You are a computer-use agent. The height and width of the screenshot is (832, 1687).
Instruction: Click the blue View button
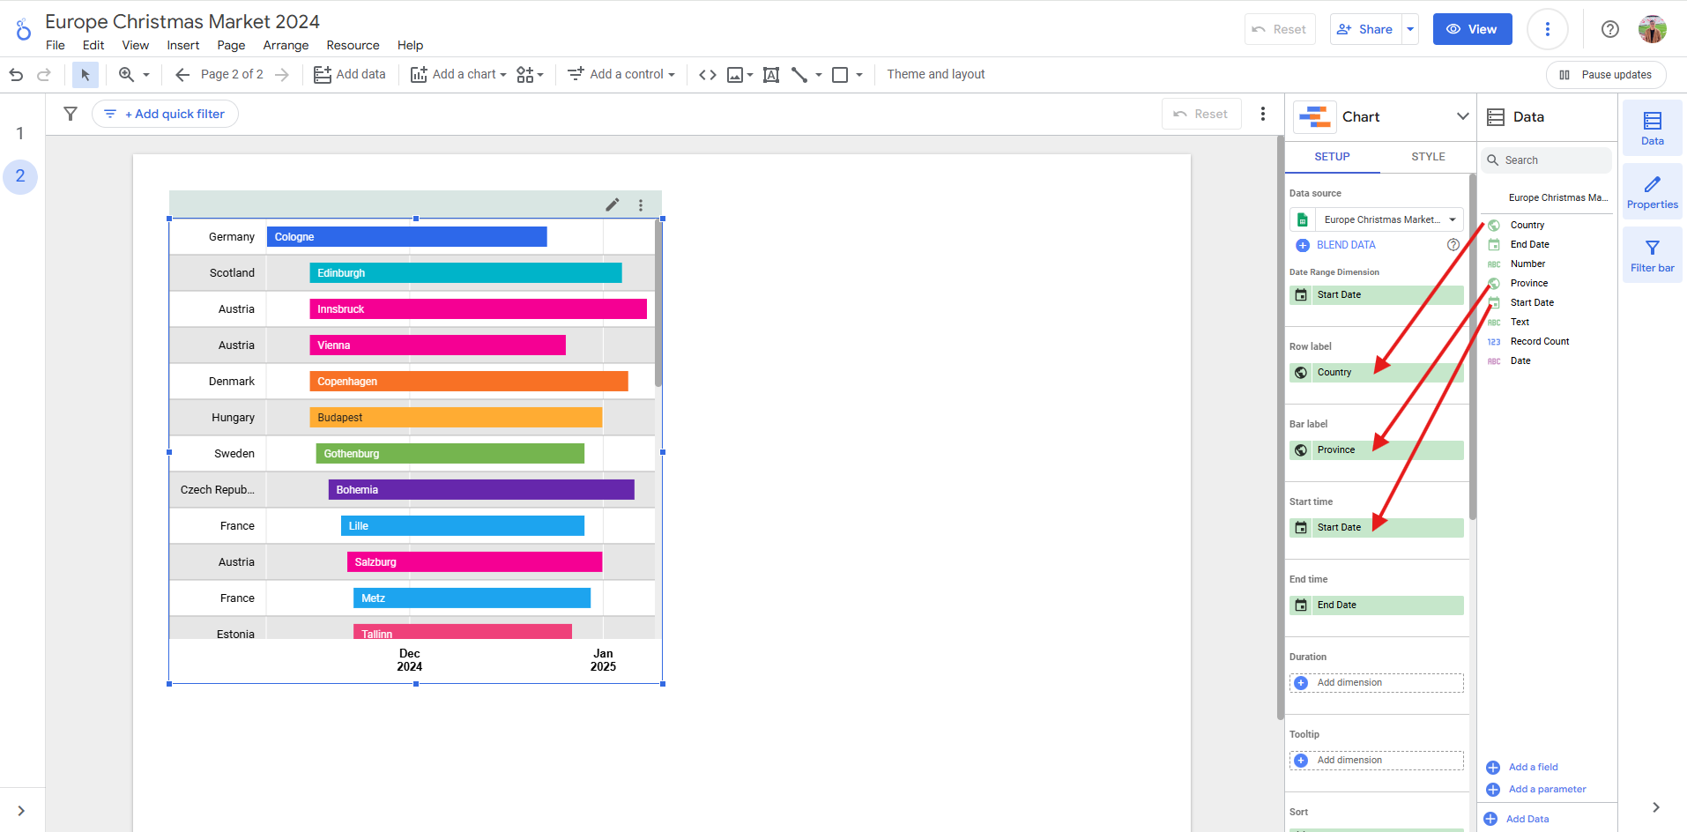1471,29
